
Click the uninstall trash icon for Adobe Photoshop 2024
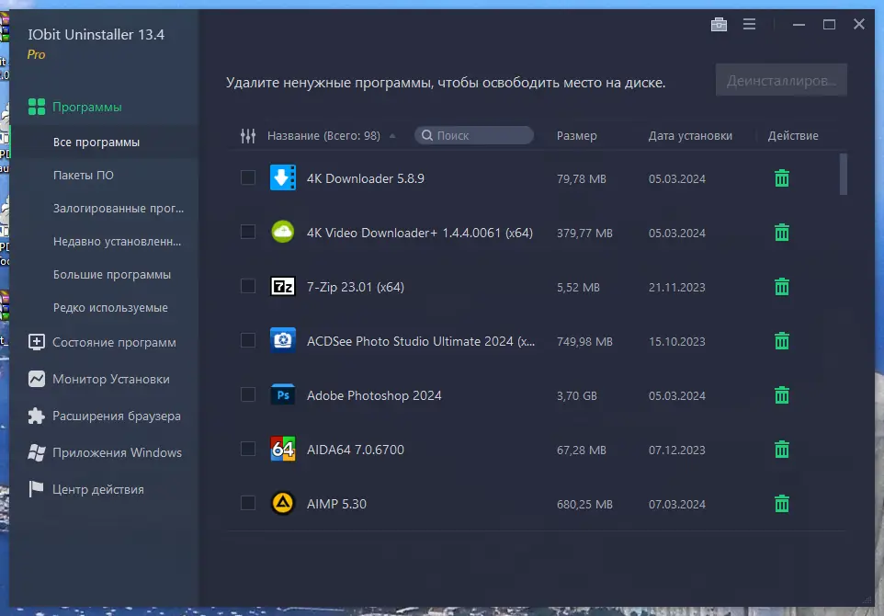[781, 395]
